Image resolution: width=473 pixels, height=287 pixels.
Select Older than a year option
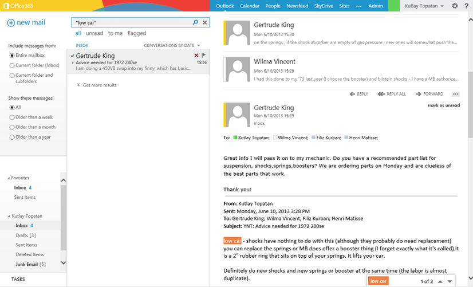(x=12, y=137)
